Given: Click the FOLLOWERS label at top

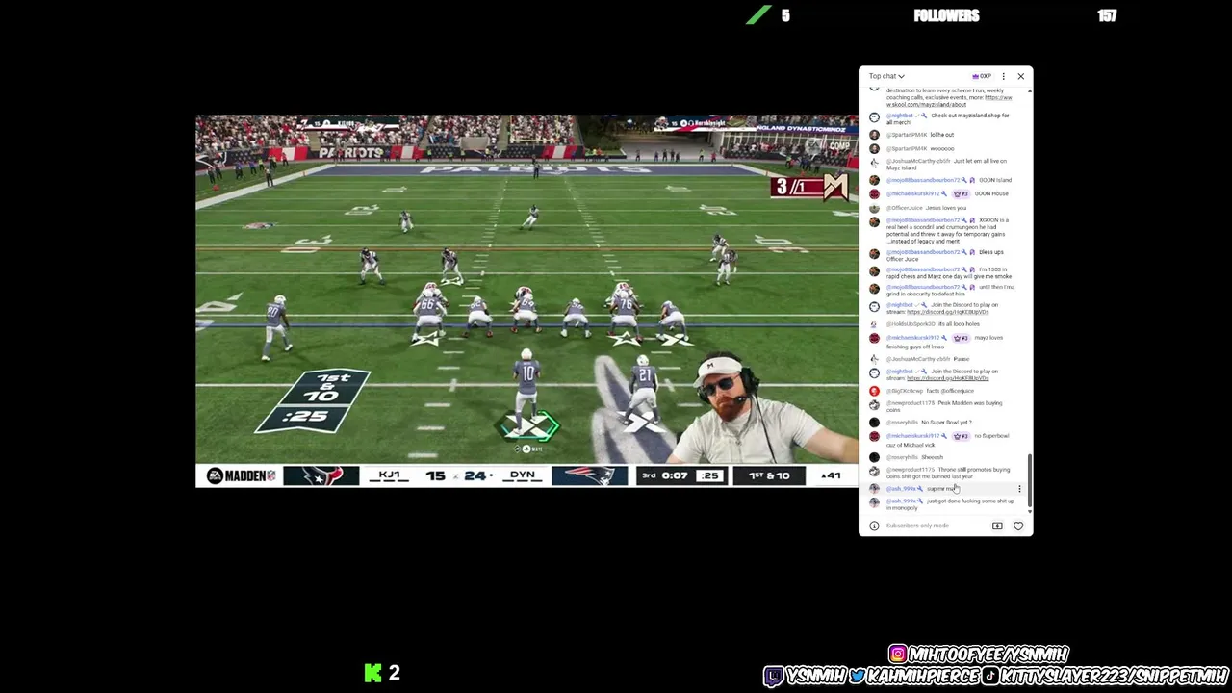Looking at the screenshot, I should (x=946, y=15).
